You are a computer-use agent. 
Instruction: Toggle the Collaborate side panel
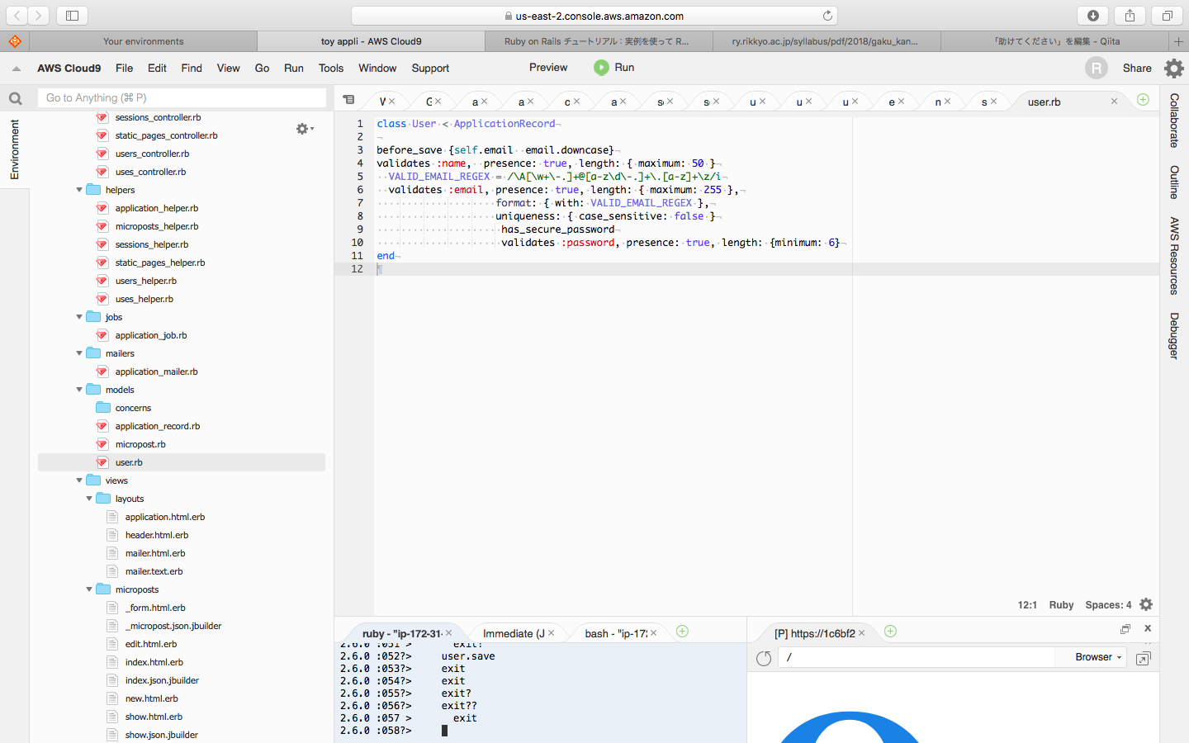click(x=1174, y=121)
